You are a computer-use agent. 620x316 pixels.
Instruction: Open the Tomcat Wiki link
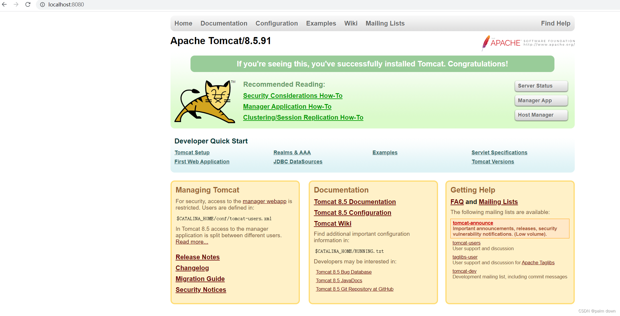(332, 224)
